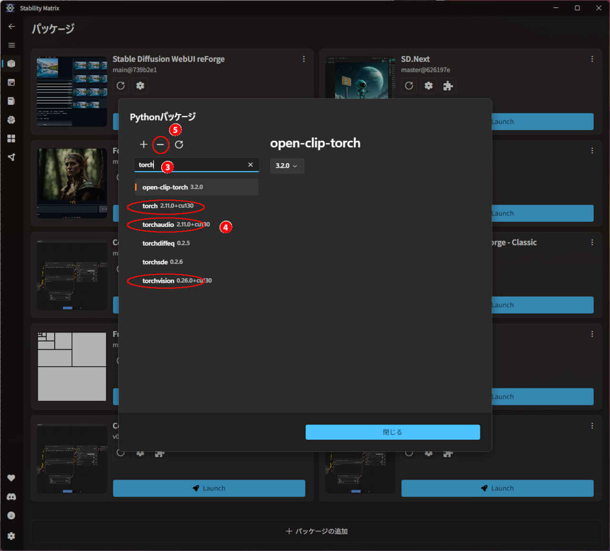The width and height of the screenshot is (610, 551).
Task: Select the torch 2.11.0+cu130 package row
Action: point(196,206)
